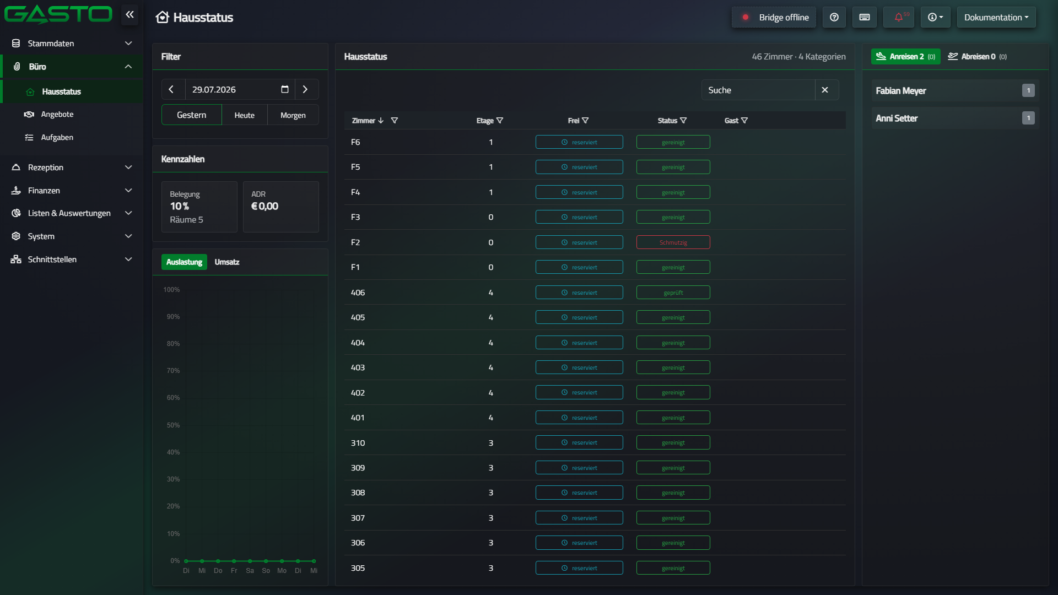The width and height of the screenshot is (1058, 595).
Task: Sort by Zimmer column header
Action: click(368, 121)
